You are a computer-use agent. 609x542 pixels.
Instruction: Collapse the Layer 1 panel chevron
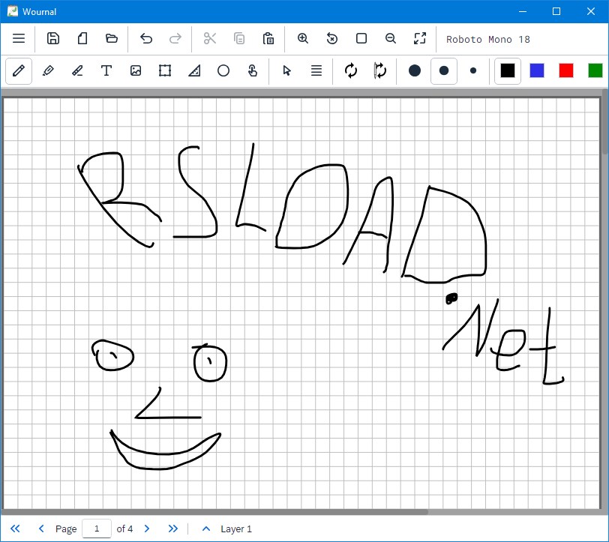[x=205, y=529]
